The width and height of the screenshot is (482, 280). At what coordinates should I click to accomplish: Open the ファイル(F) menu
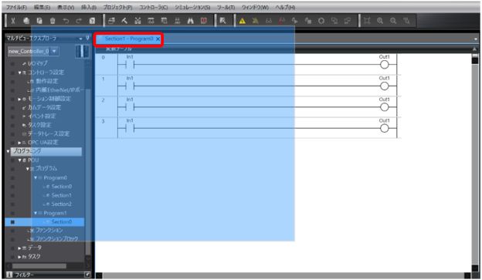pos(16,7)
